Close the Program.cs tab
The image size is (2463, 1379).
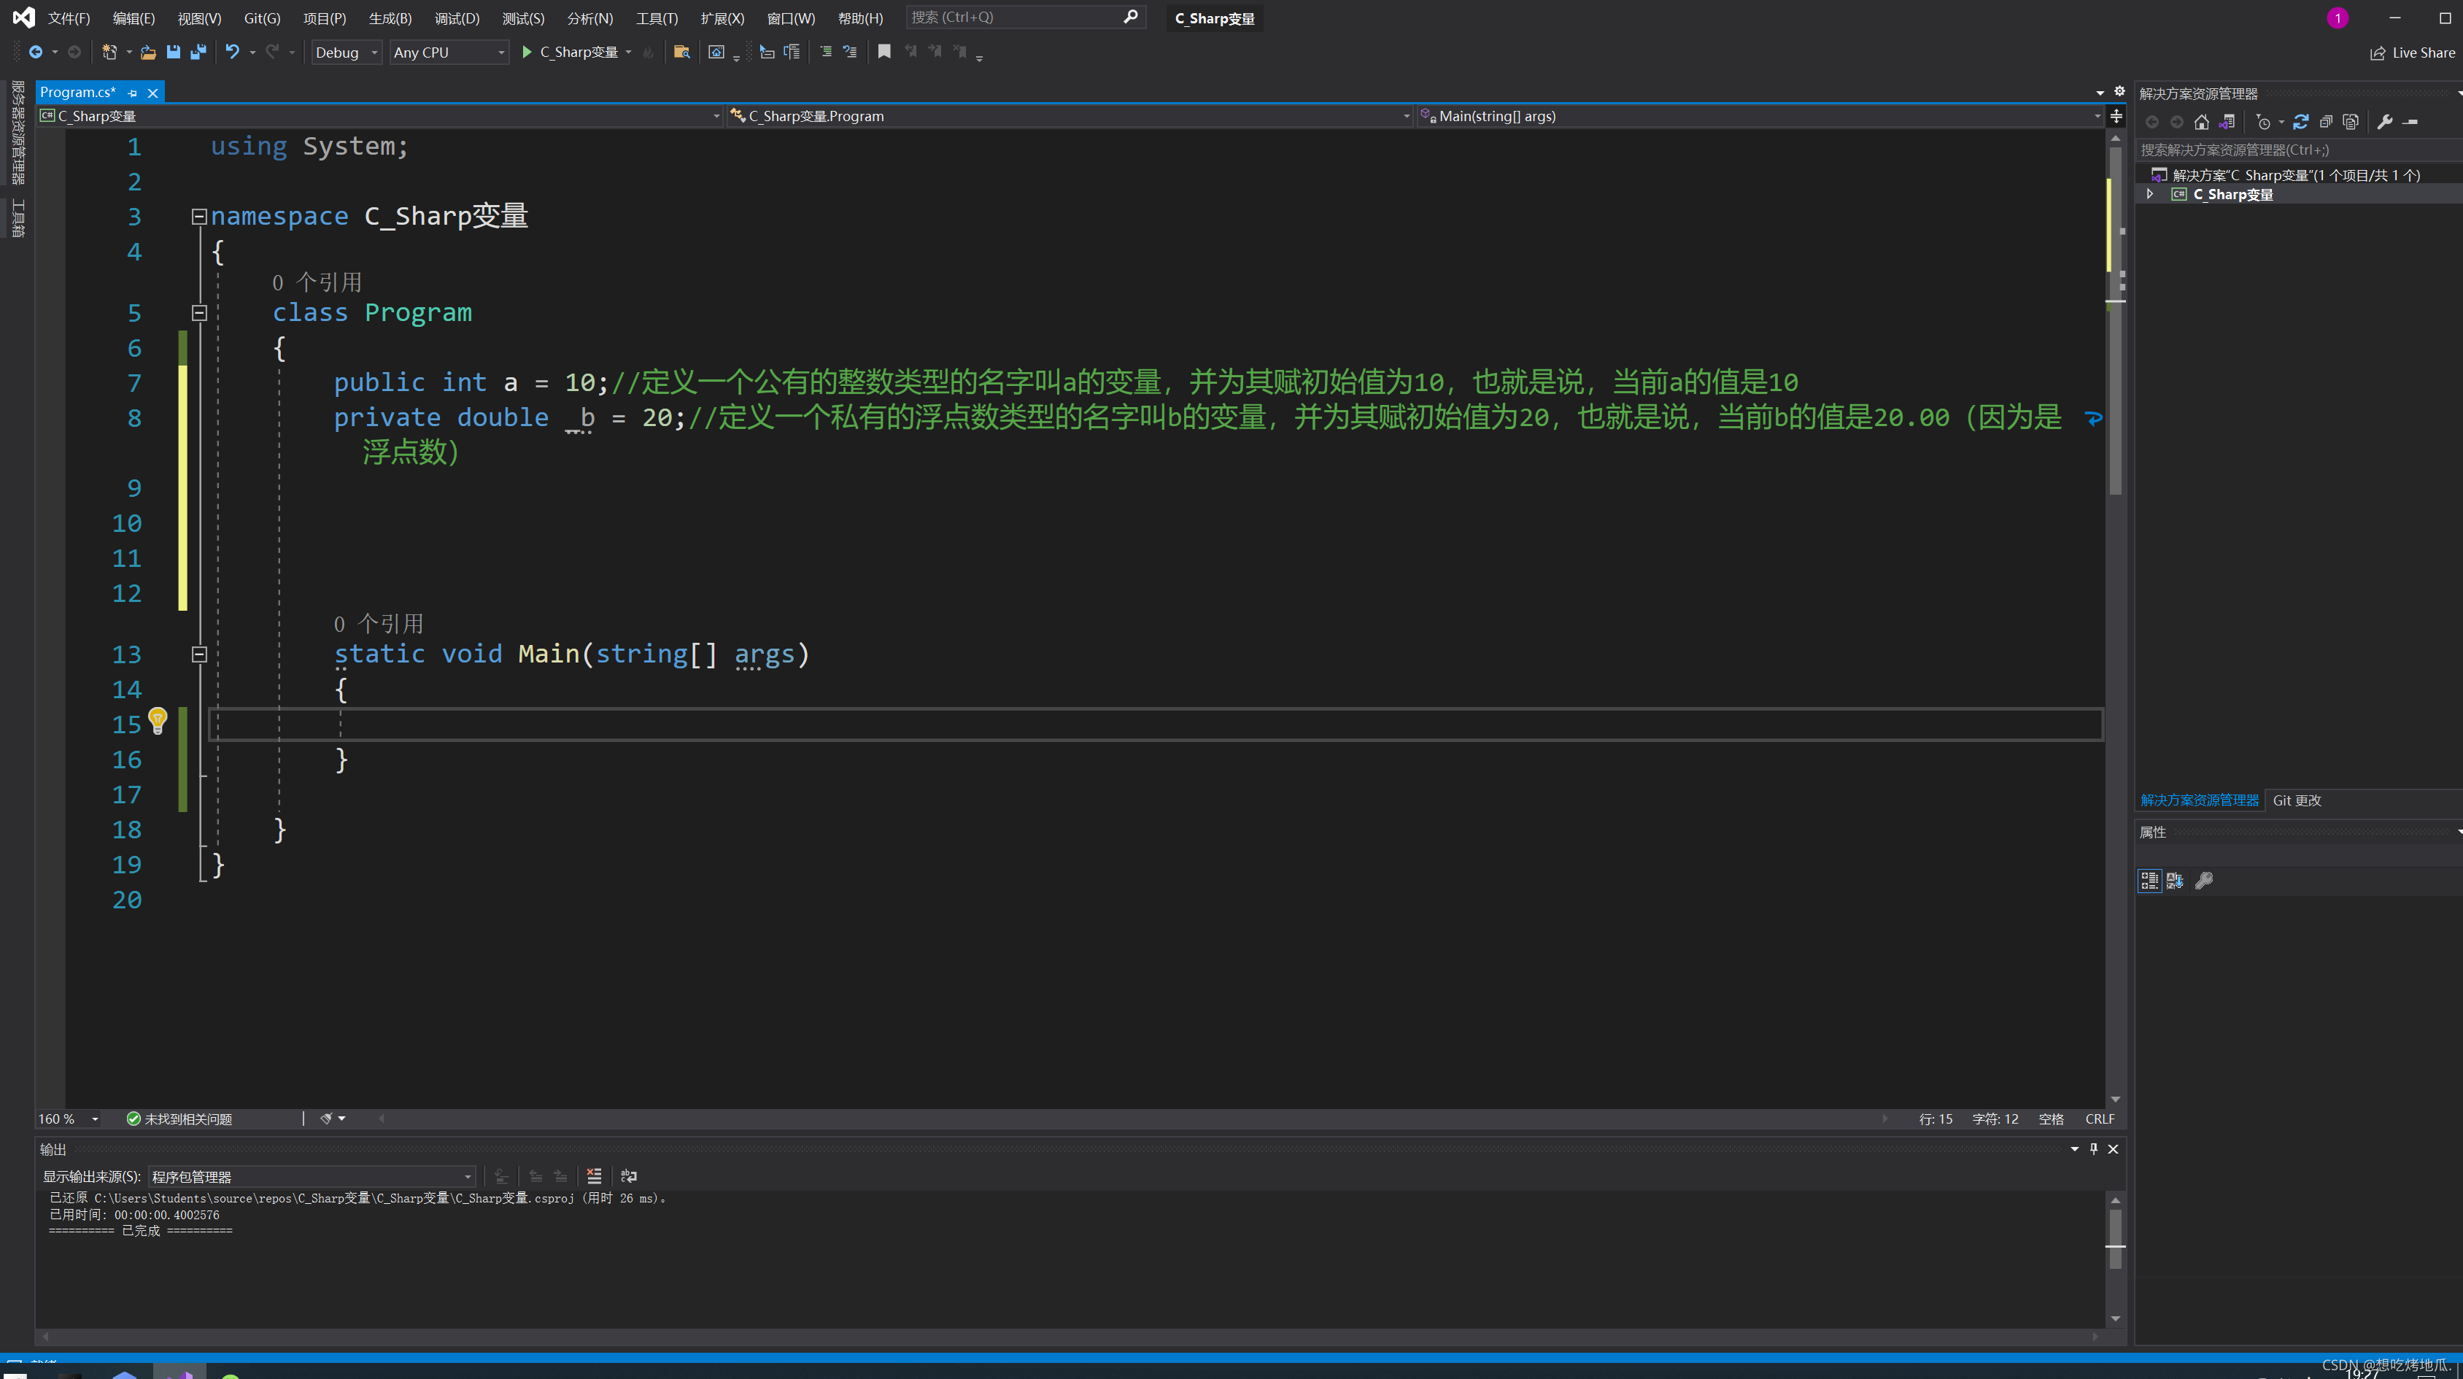(x=153, y=93)
